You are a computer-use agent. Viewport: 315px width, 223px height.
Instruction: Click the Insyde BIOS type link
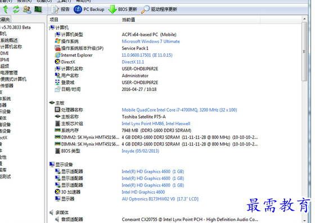coord(140,151)
